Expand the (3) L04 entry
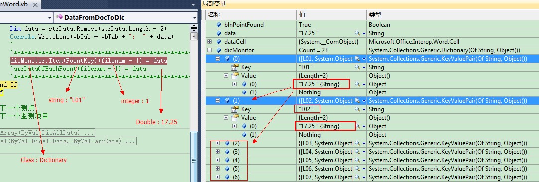The width and height of the screenshot is (539, 182). [x=217, y=152]
